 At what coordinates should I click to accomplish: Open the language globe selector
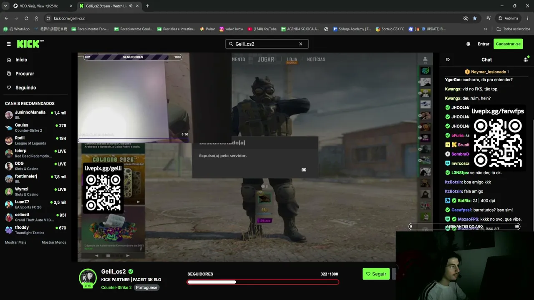pyautogui.click(x=469, y=44)
